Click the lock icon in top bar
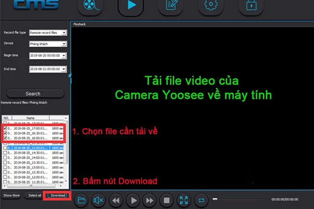The width and height of the screenshot is (314, 209). [251, 5]
